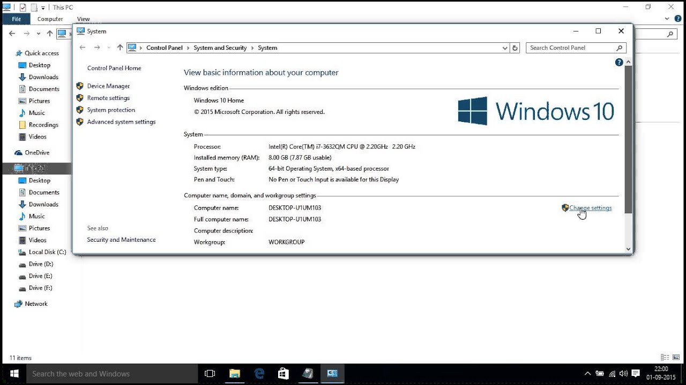Open Remote settings link
The height and width of the screenshot is (385, 686).
pyautogui.click(x=108, y=98)
